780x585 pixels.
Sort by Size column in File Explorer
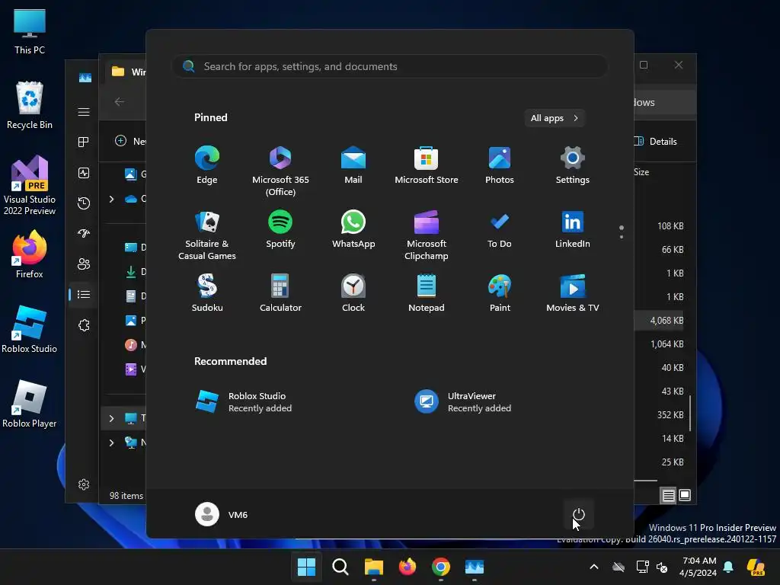tap(641, 172)
